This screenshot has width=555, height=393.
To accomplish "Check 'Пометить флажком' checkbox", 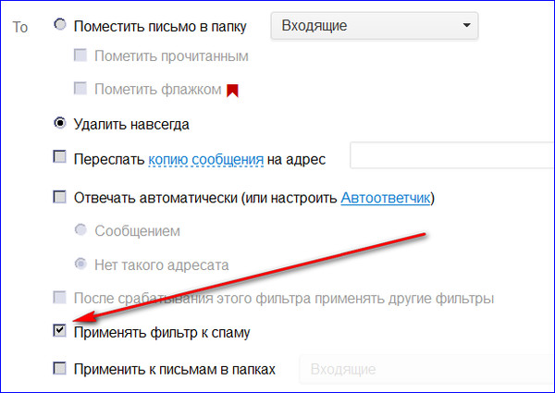I will tap(80, 88).
